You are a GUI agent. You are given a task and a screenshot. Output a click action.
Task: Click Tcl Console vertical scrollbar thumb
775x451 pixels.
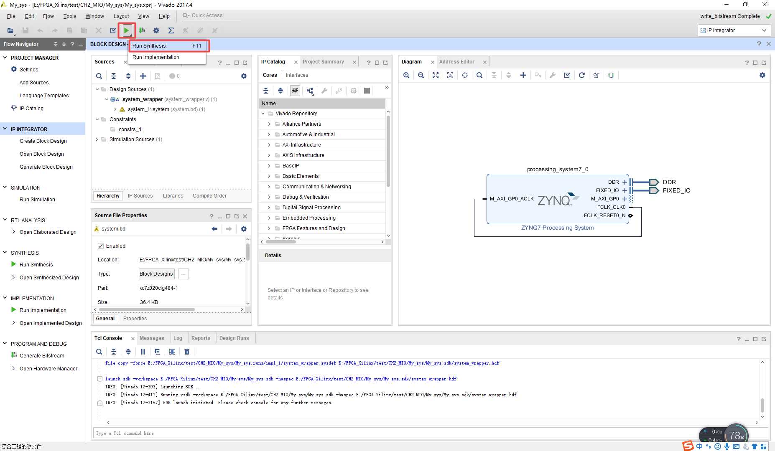coord(762,405)
